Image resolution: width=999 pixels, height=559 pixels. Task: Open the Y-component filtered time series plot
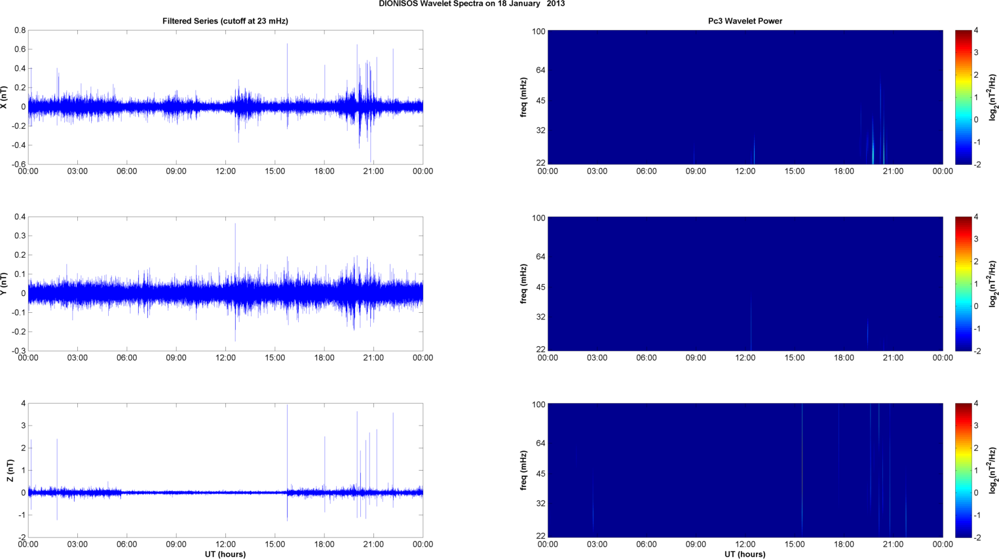point(225,283)
